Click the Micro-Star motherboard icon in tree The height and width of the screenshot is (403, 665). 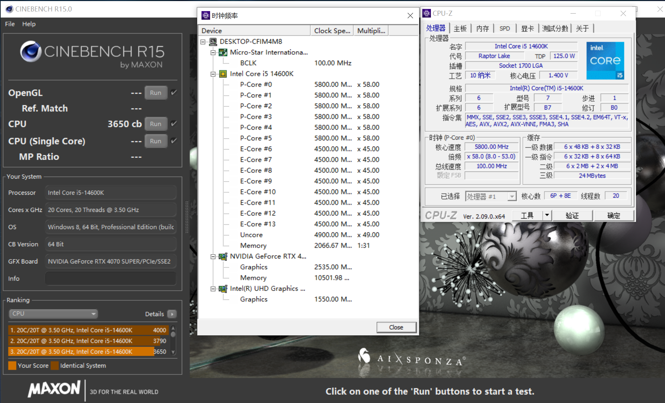click(223, 53)
